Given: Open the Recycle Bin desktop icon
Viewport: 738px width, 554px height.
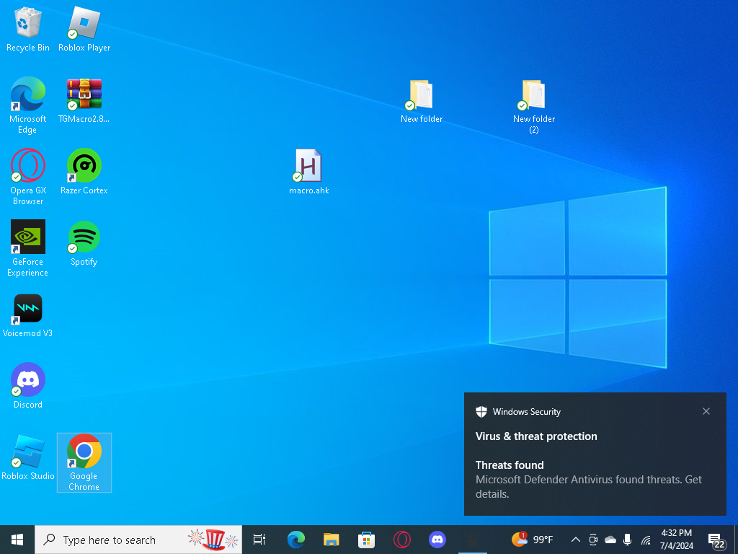Looking at the screenshot, I should coord(28,29).
